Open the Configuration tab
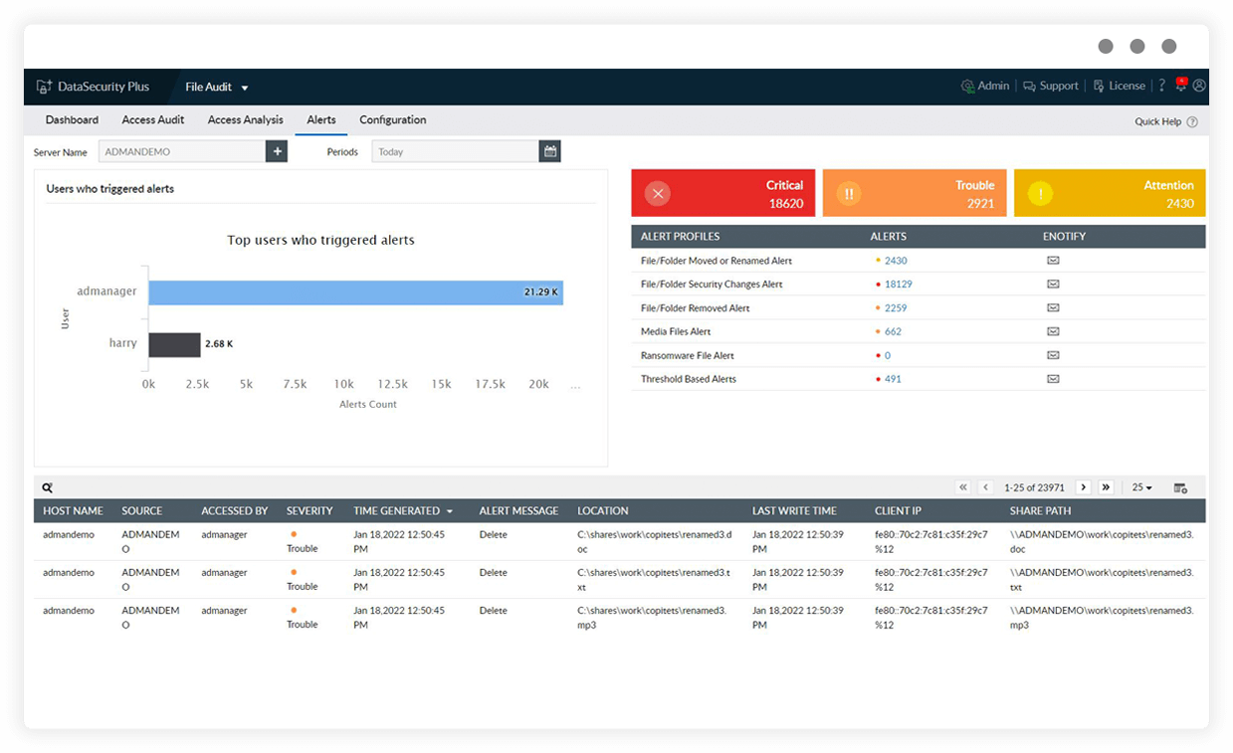 point(392,119)
